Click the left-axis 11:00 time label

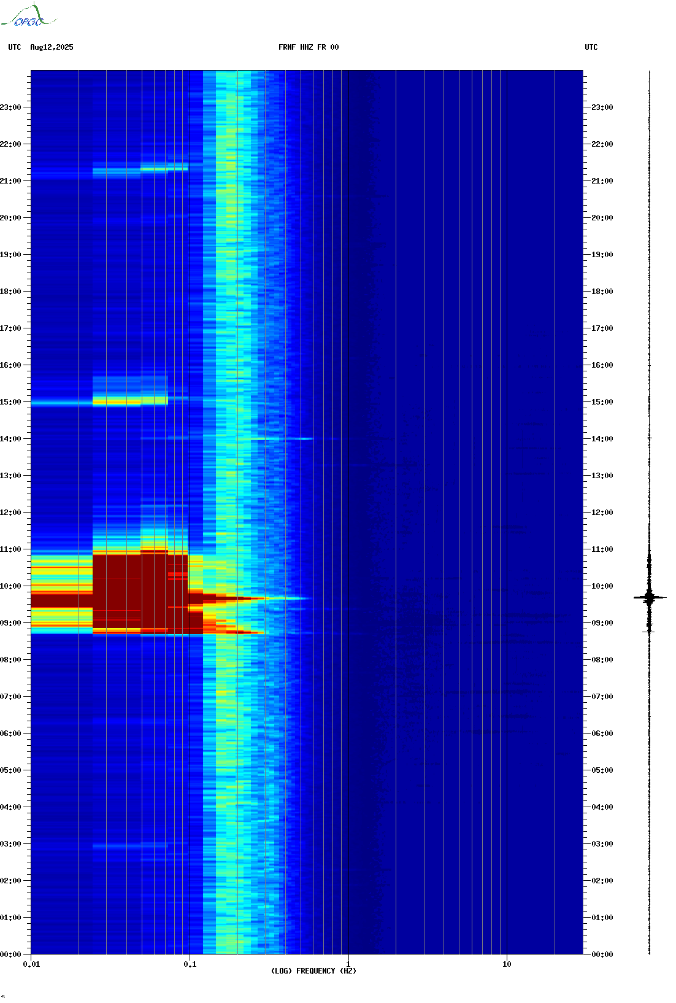(x=10, y=549)
